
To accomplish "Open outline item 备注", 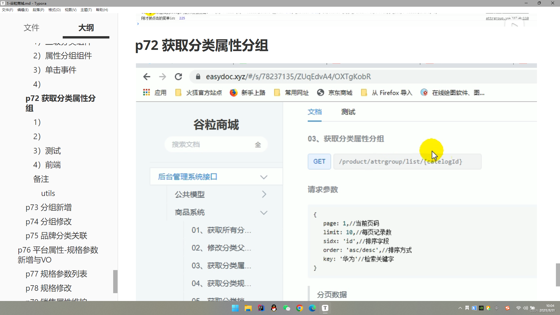I will click(41, 179).
